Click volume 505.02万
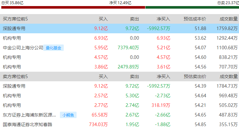Image resolution: width=239 pixels, height=128 pixels. pyautogui.click(x=228, y=105)
